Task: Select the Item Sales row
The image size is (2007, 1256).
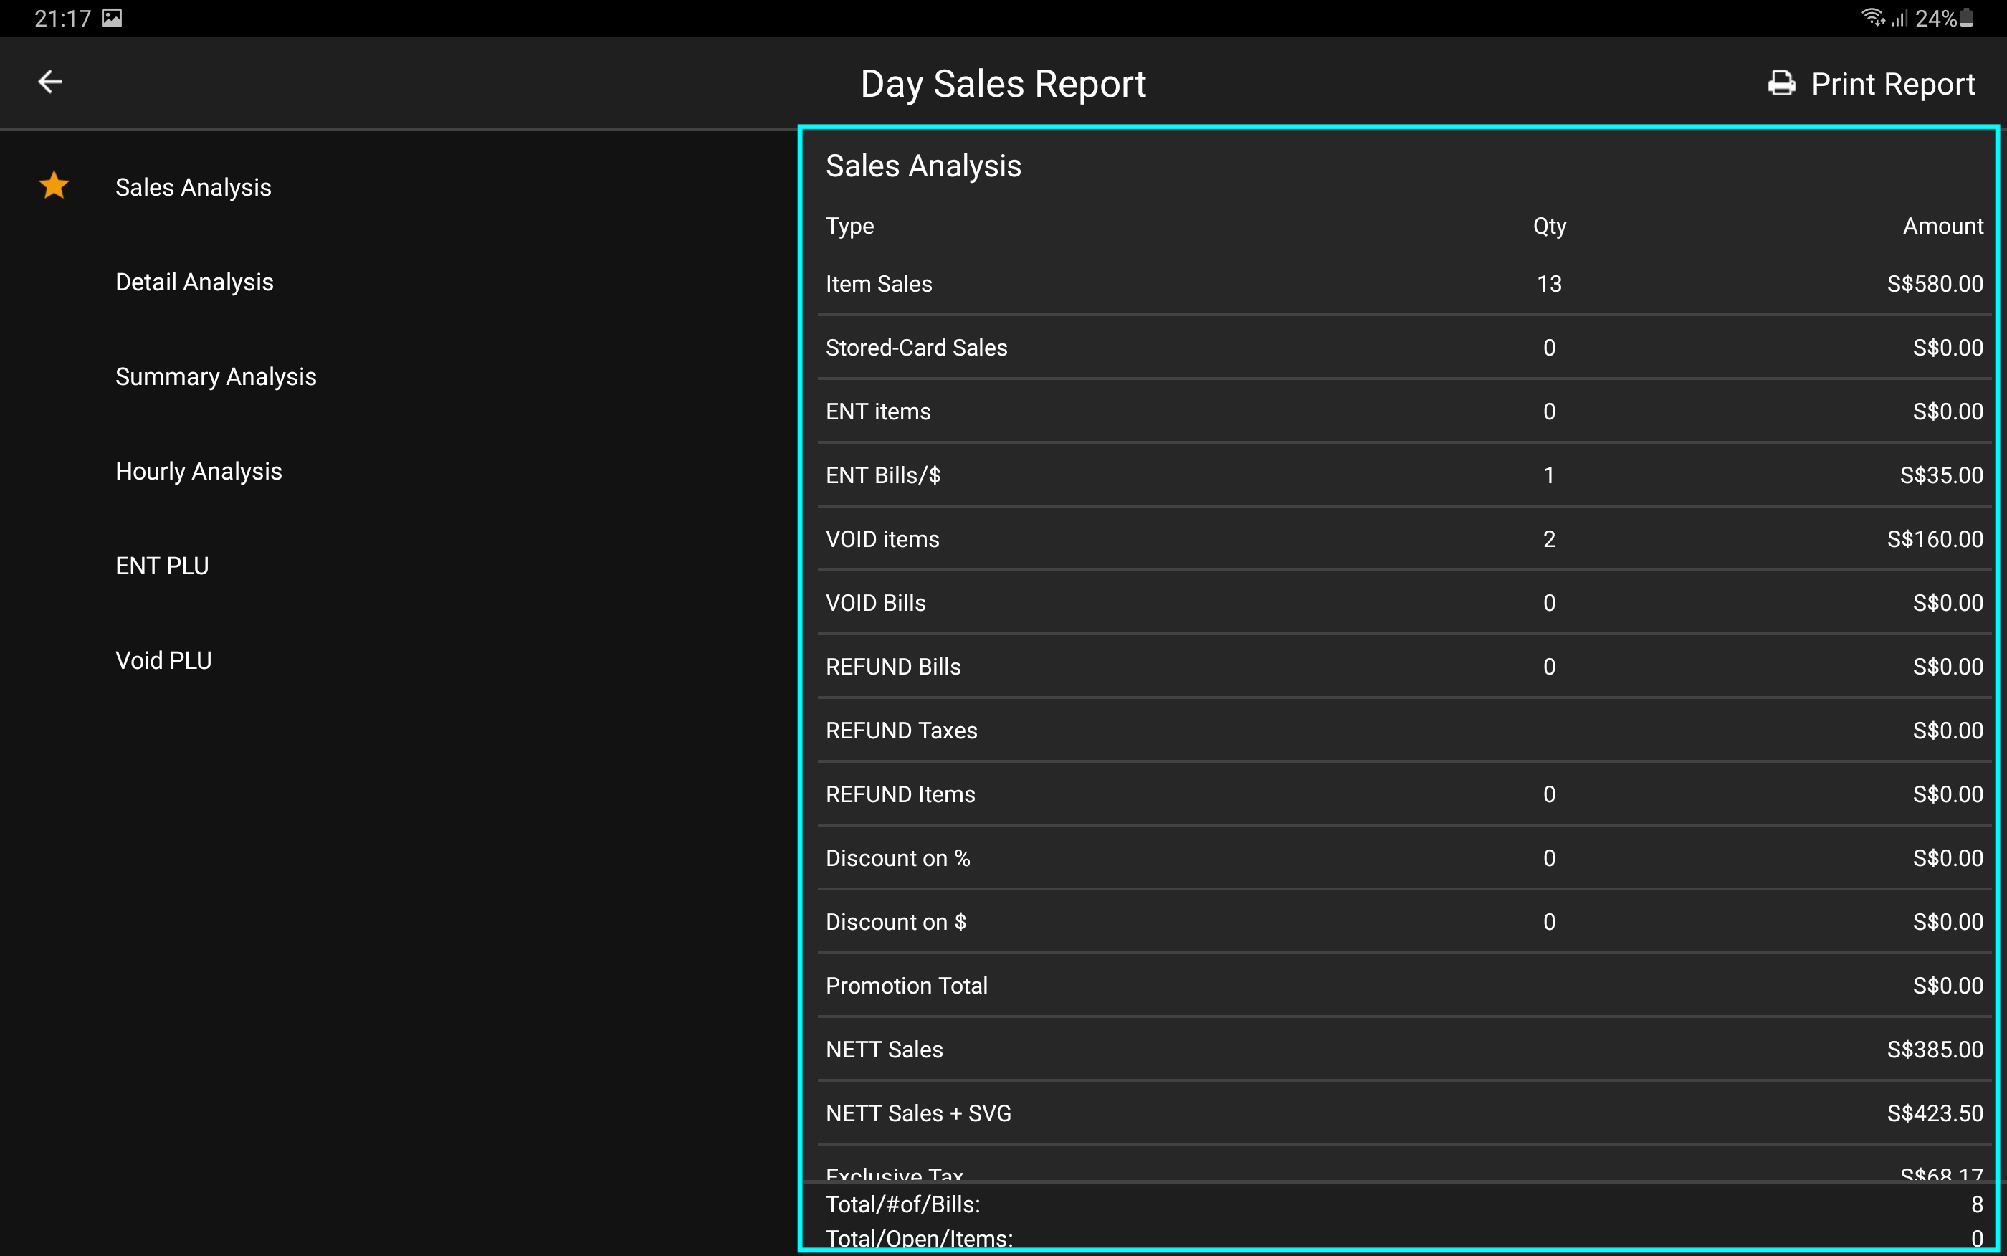Action: (1403, 284)
